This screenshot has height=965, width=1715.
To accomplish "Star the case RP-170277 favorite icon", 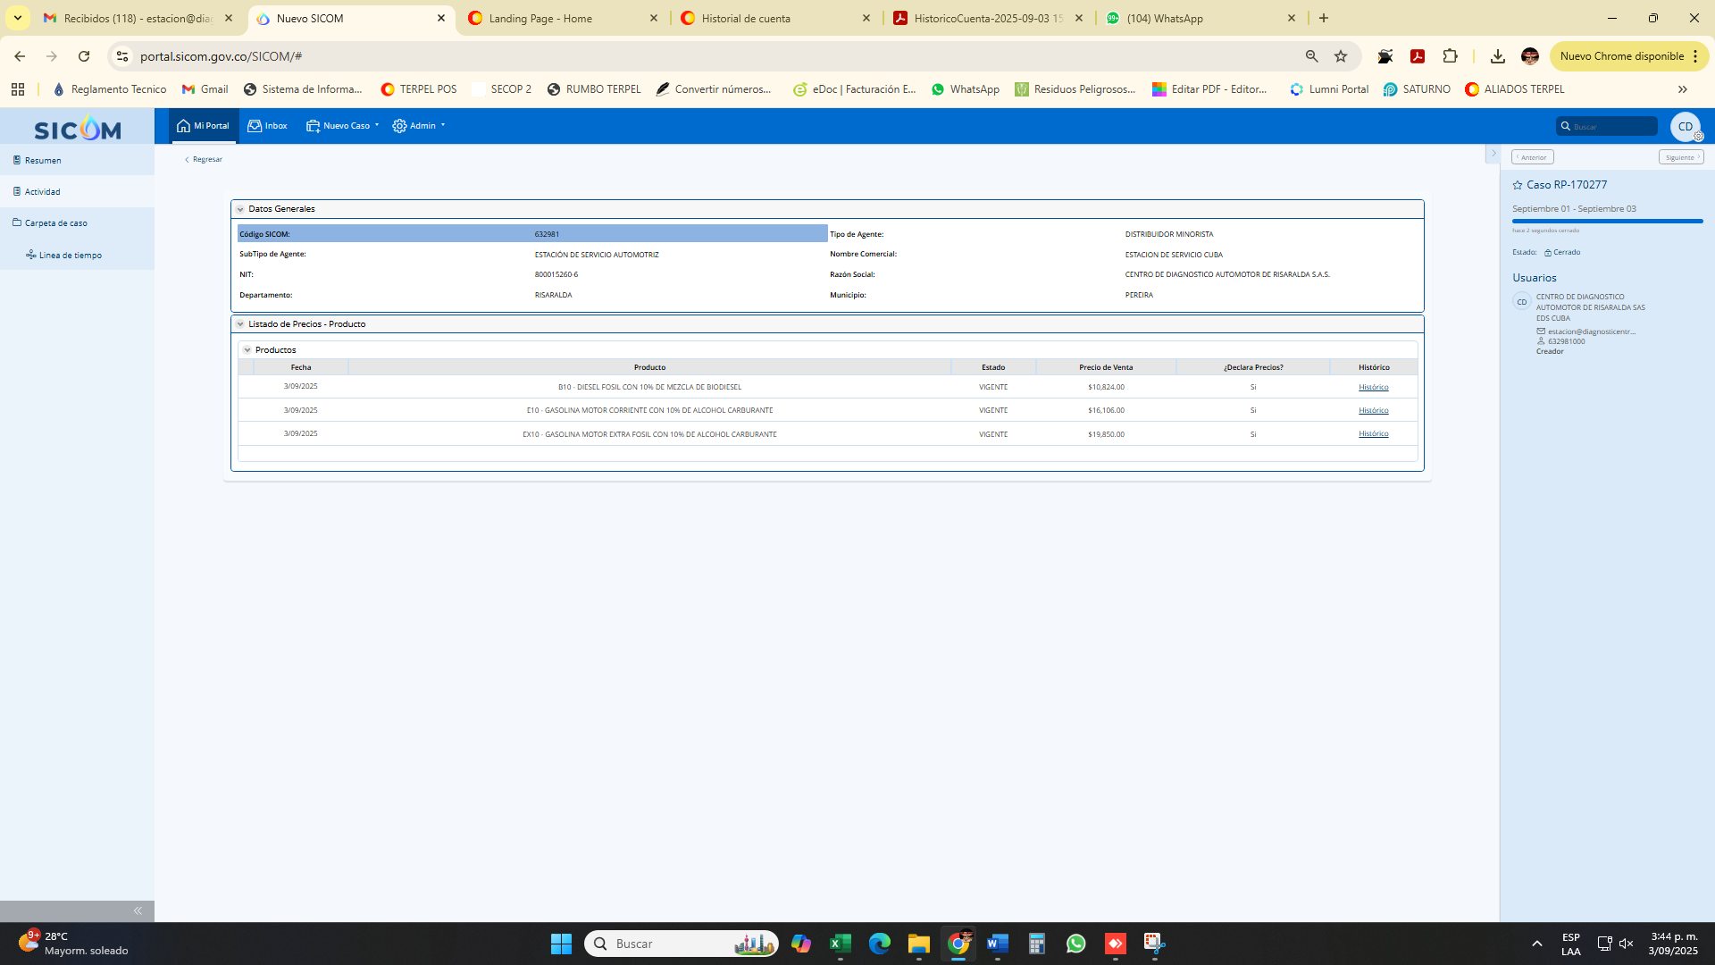I will click(x=1517, y=185).
